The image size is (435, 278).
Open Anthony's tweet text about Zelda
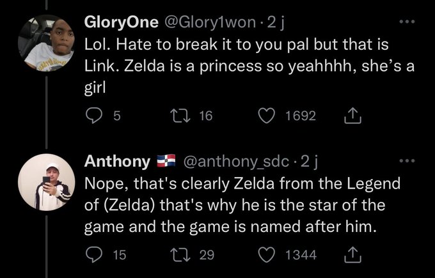coord(242,206)
